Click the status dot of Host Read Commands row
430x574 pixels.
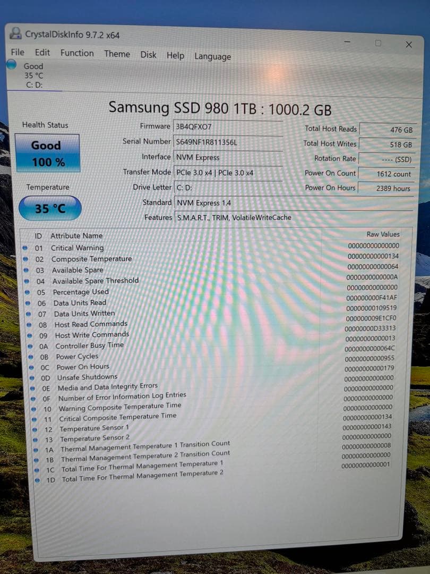tap(30, 325)
